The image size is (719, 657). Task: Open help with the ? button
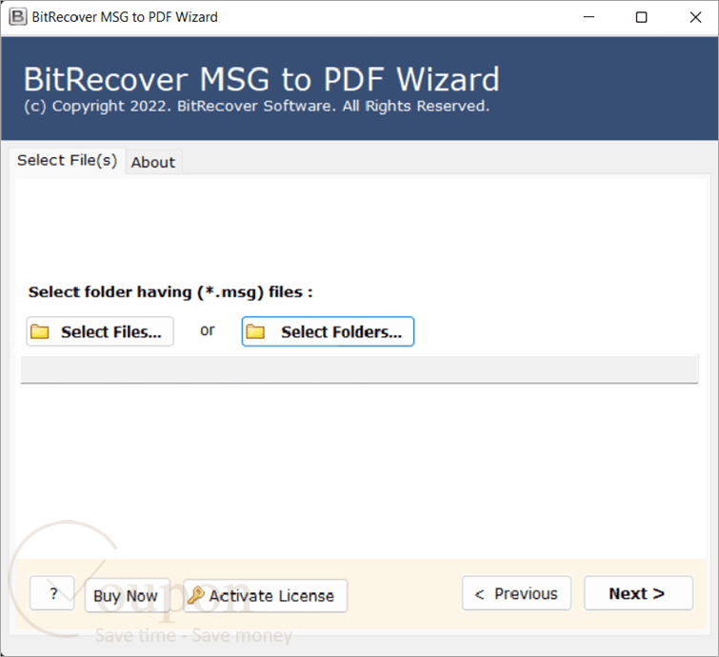[x=52, y=593]
